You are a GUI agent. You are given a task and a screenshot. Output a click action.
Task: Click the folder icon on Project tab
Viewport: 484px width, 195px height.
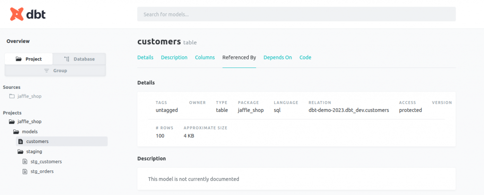[19, 59]
